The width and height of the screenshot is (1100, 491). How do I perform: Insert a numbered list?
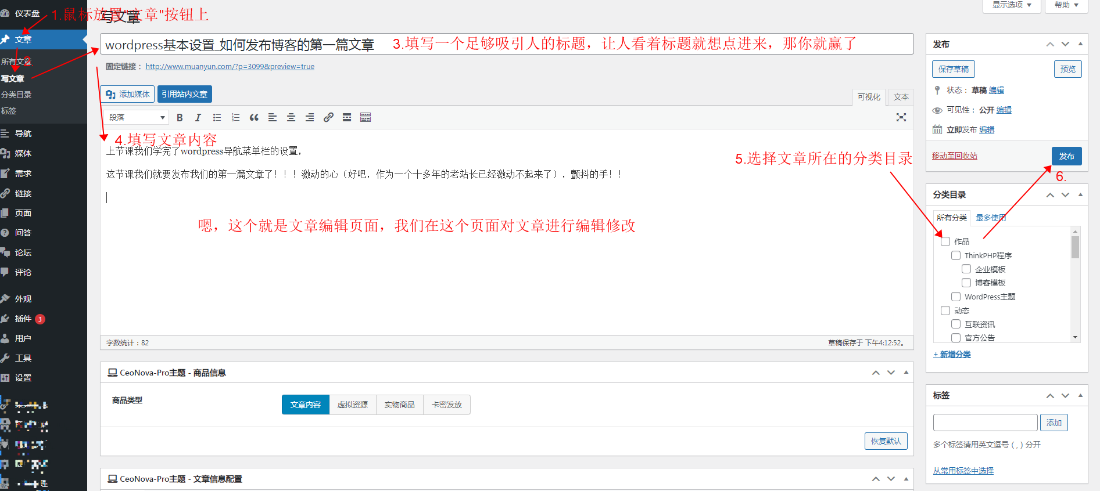coord(235,117)
